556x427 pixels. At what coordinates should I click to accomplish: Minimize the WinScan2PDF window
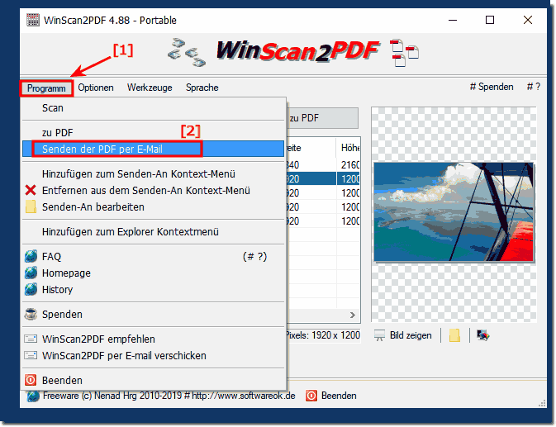(x=453, y=20)
